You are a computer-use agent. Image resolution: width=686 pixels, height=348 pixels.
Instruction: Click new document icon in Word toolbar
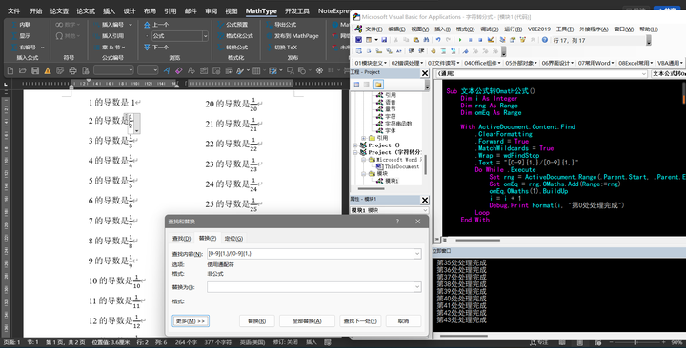(x=10, y=70)
